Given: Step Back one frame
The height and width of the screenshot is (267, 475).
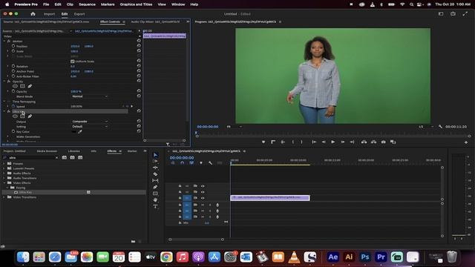Looking at the screenshot, I should [324, 142].
